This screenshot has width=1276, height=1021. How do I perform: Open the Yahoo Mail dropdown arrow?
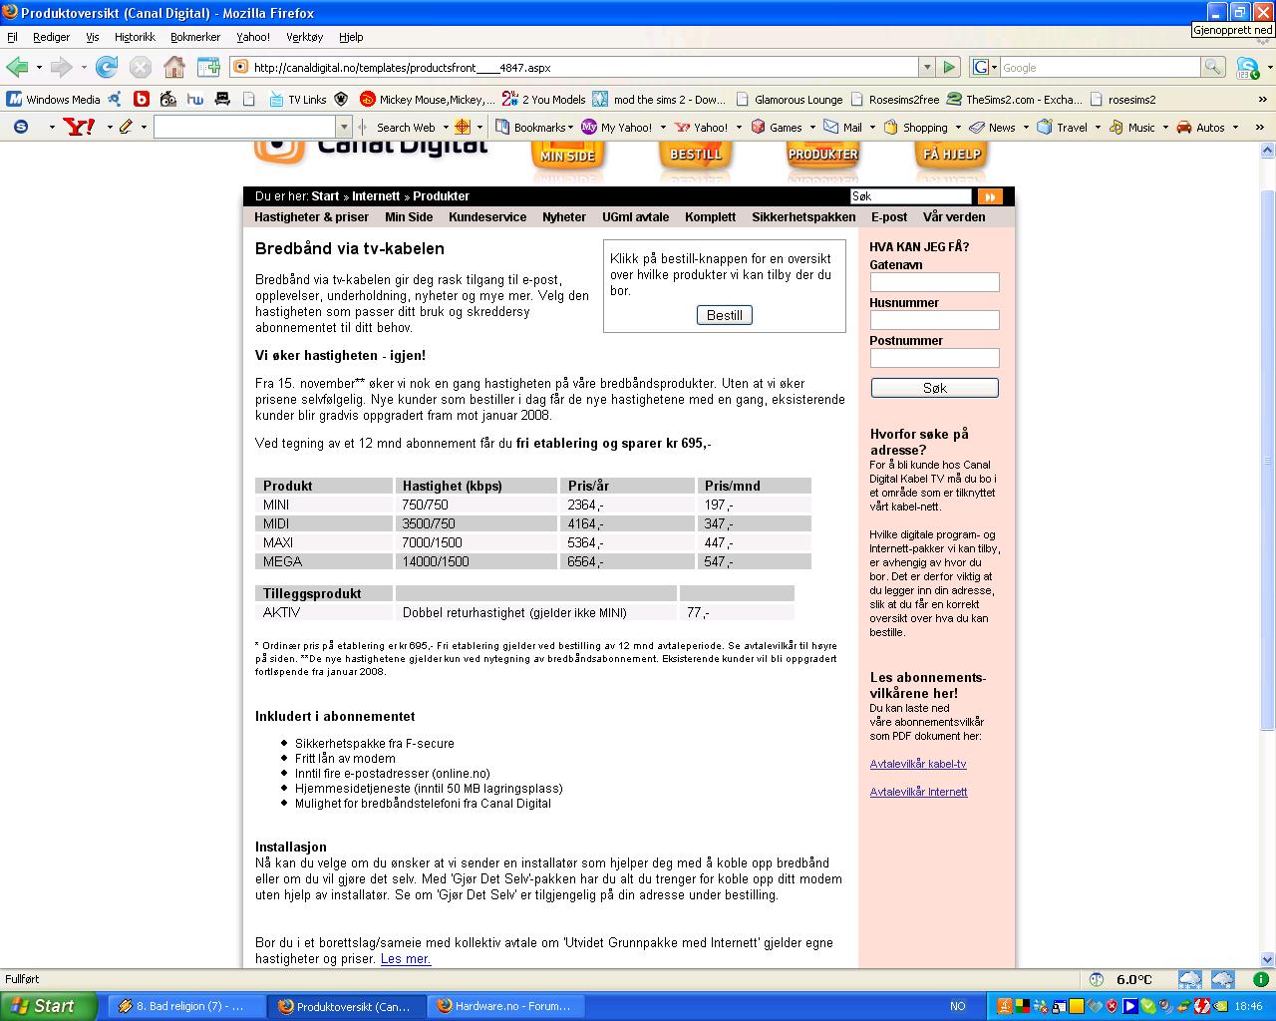pos(871,127)
